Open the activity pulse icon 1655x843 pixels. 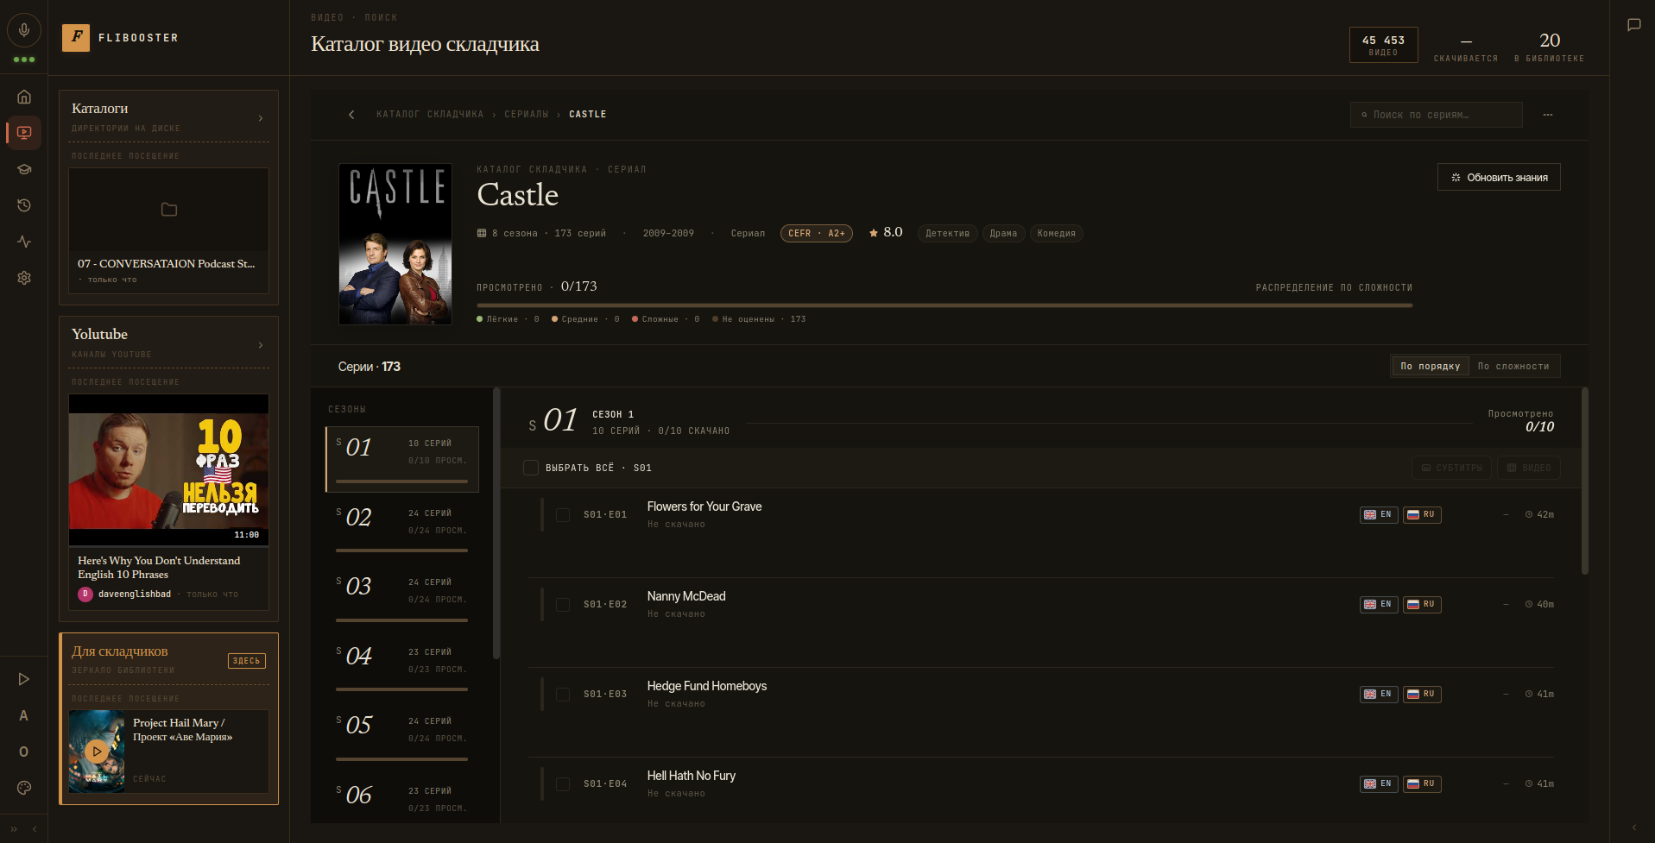24,242
